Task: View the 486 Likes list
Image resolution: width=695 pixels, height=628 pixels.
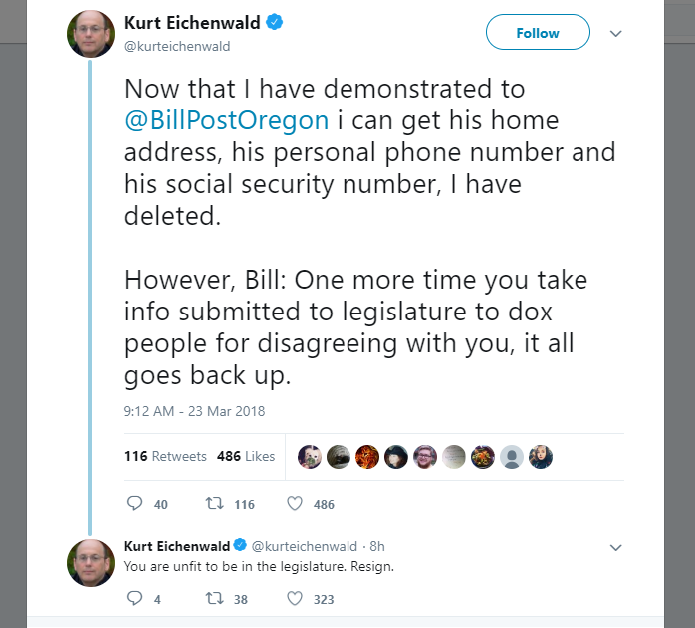Action: tap(246, 456)
